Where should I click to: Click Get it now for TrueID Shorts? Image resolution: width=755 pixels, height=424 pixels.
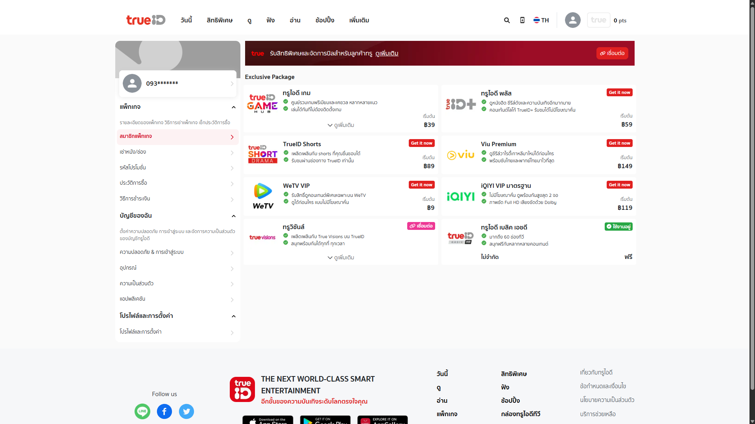[x=422, y=143]
